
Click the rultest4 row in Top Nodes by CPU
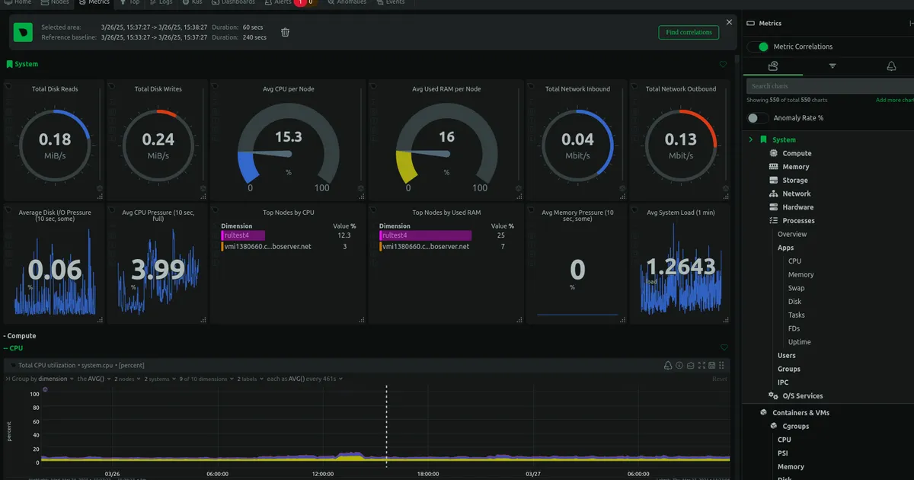point(288,235)
